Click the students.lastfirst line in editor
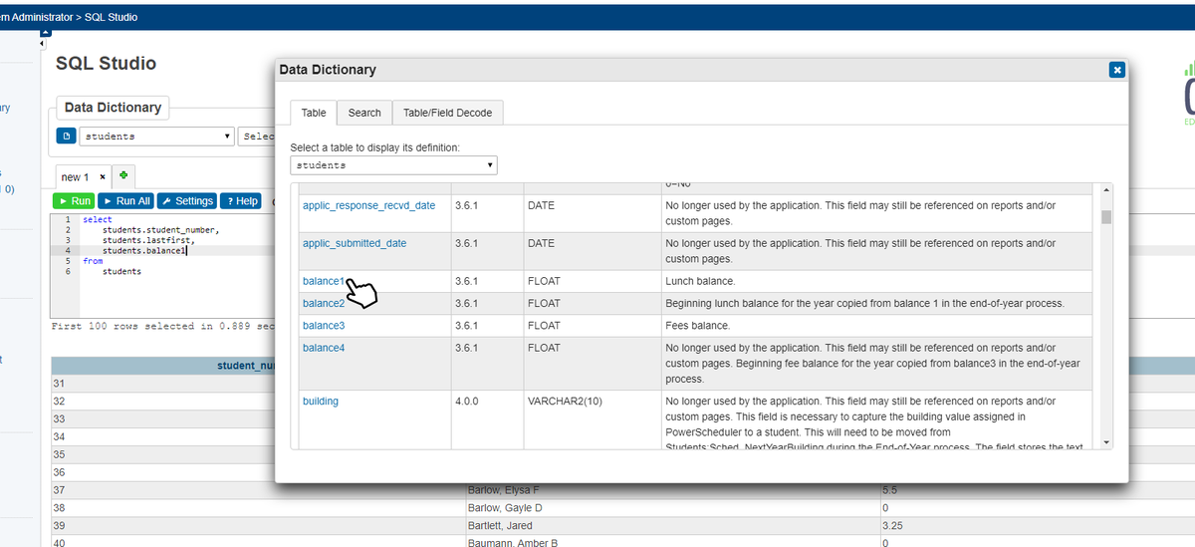The image size is (1195, 547). point(149,240)
